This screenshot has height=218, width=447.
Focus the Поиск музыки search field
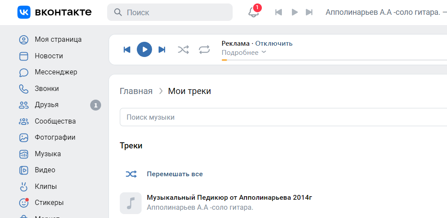point(283,117)
